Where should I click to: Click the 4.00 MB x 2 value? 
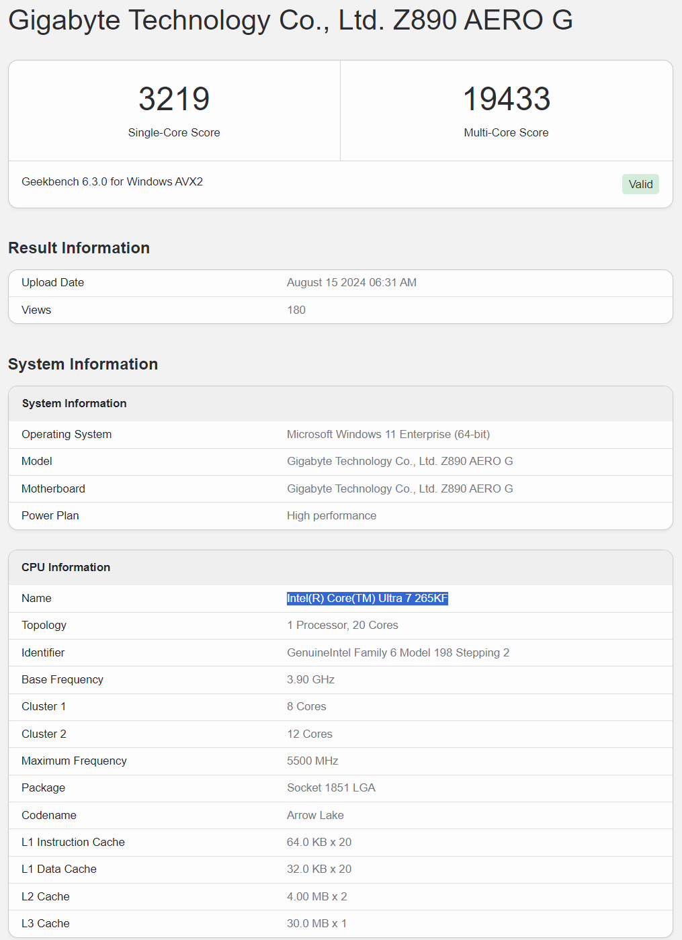(317, 896)
